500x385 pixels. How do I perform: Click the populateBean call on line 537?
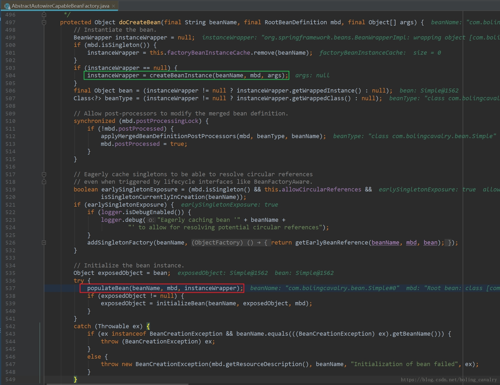click(108, 288)
